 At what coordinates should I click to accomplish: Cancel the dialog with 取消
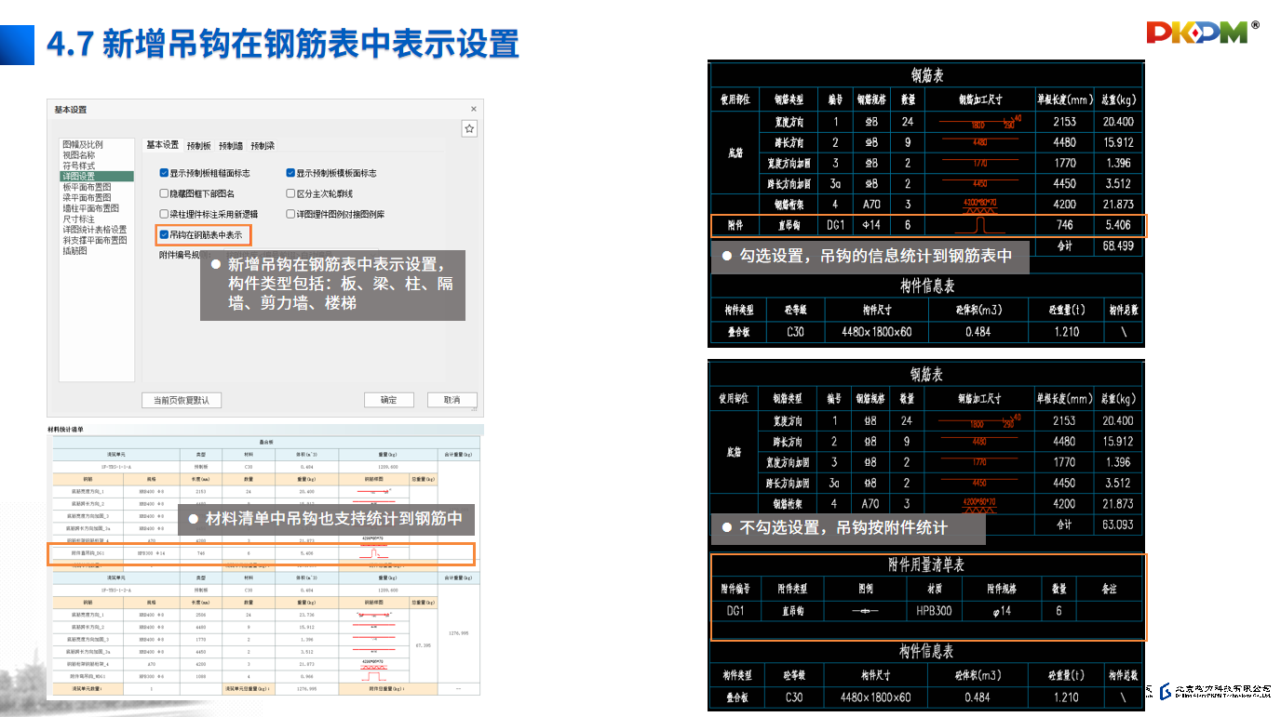[x=452, y=400]
